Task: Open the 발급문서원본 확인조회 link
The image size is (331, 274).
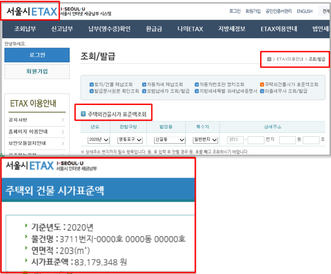Action: pos(116,91)
